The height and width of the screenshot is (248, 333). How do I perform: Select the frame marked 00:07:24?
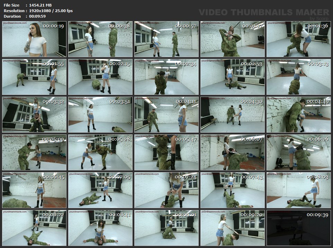click(x=166, y=190)
